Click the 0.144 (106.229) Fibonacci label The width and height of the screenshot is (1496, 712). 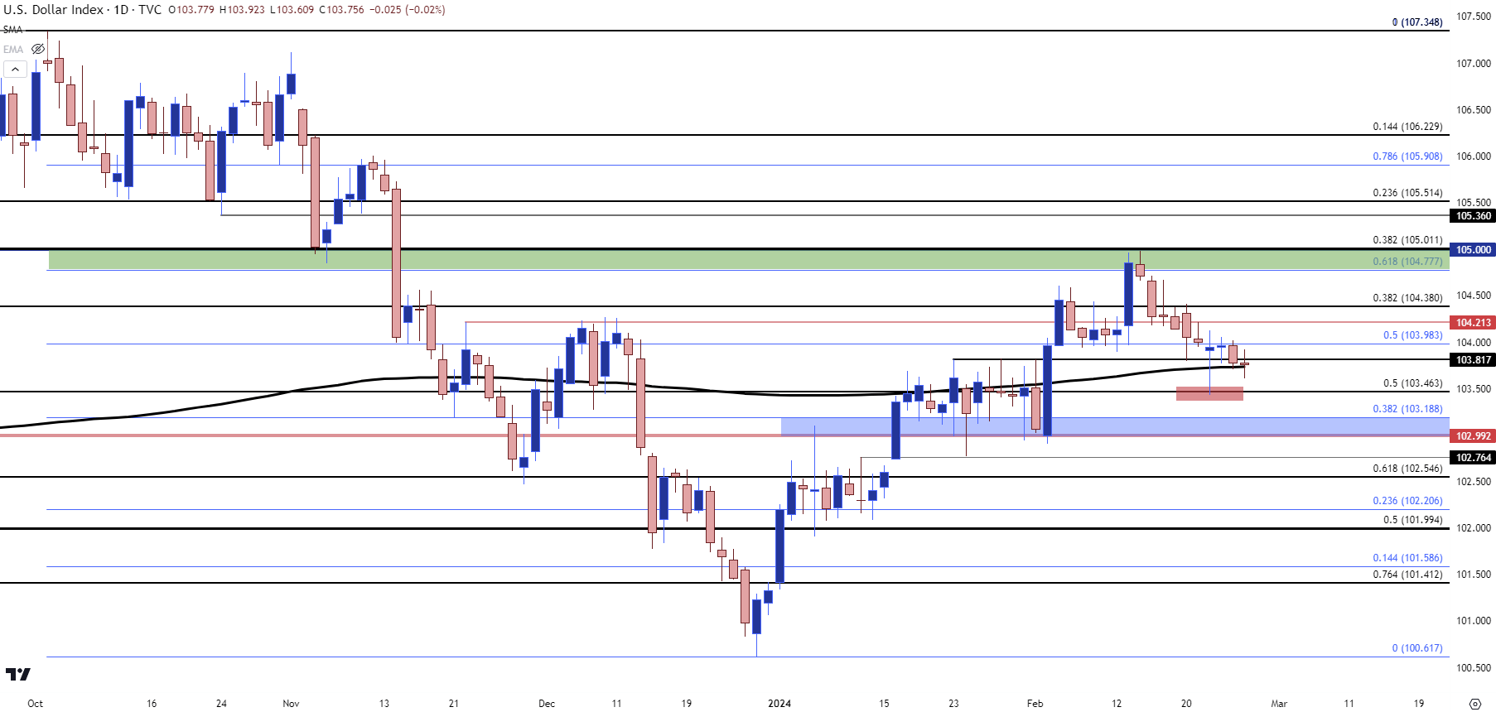(1407, 127)
